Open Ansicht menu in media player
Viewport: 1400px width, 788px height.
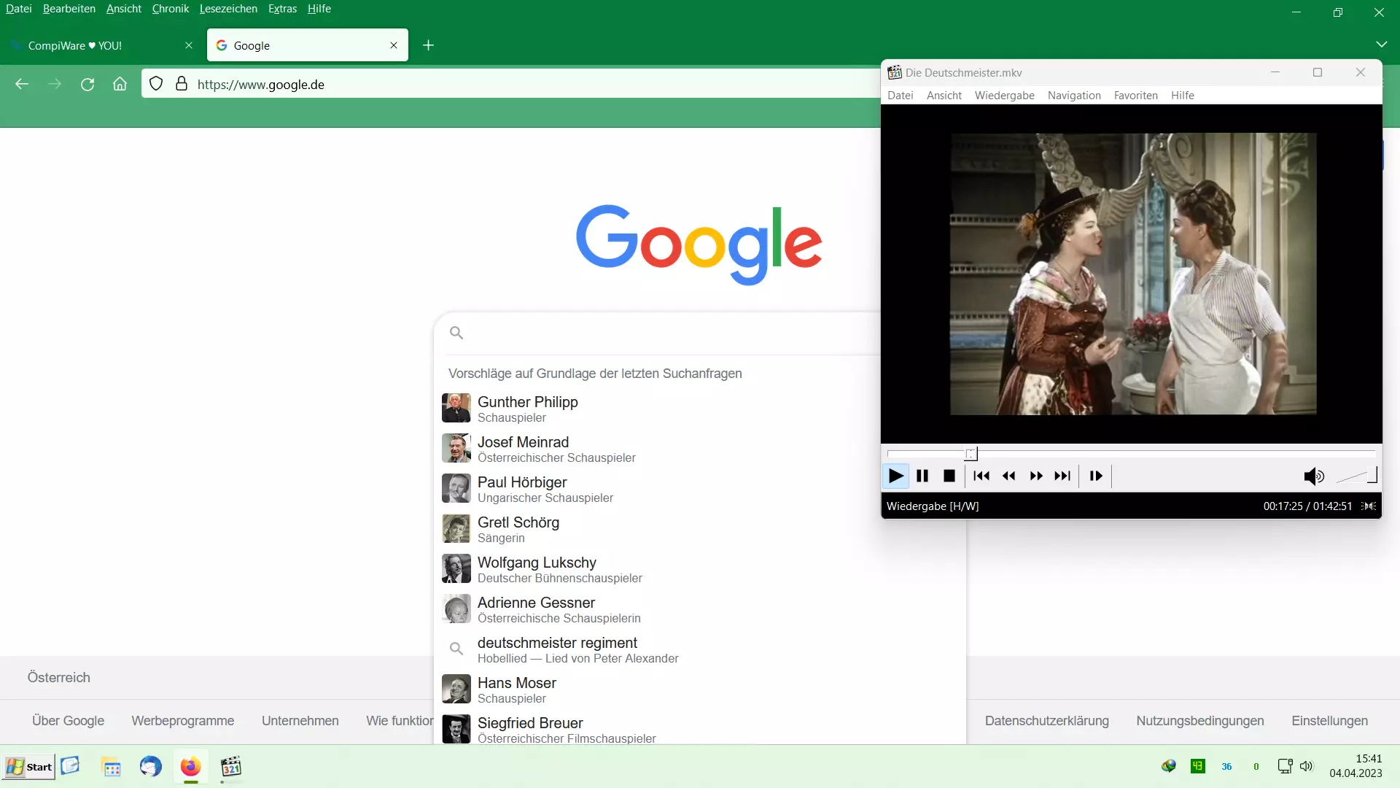(944, 95)
